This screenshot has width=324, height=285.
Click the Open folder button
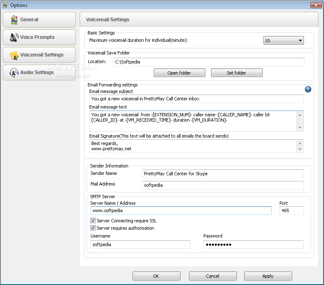point(179,73)
